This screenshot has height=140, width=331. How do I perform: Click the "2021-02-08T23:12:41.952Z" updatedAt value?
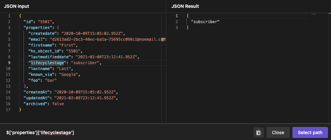[x=85, y=98]
